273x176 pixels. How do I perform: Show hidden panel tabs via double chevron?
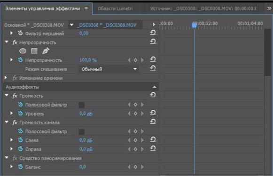269,8
